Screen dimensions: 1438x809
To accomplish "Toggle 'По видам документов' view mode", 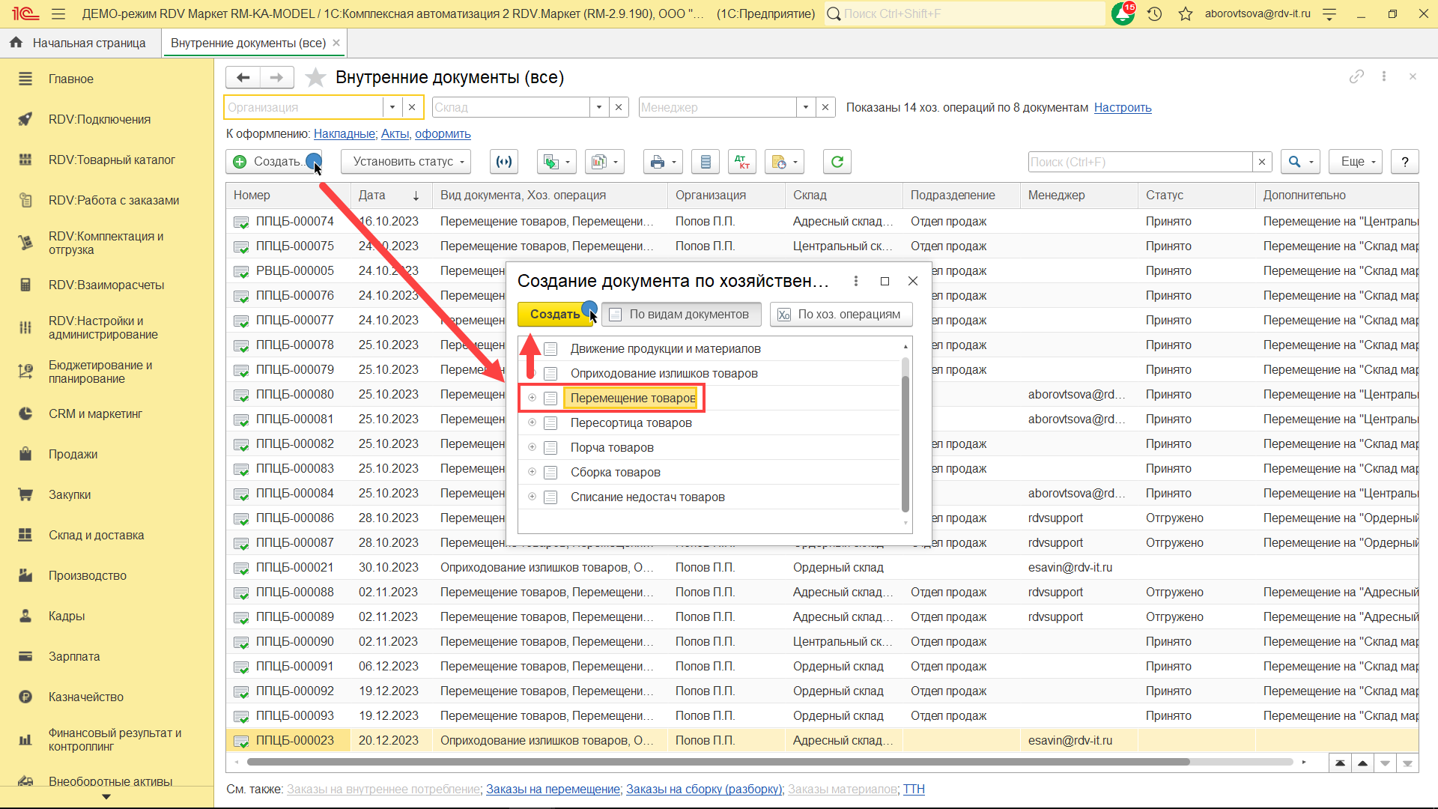I will [x=680, y=315].
